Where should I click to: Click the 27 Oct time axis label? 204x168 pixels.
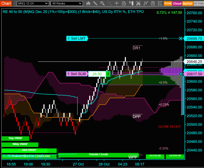pos(78,164)
